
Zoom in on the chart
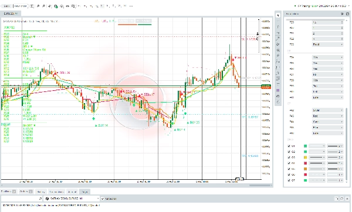(38, 6)
